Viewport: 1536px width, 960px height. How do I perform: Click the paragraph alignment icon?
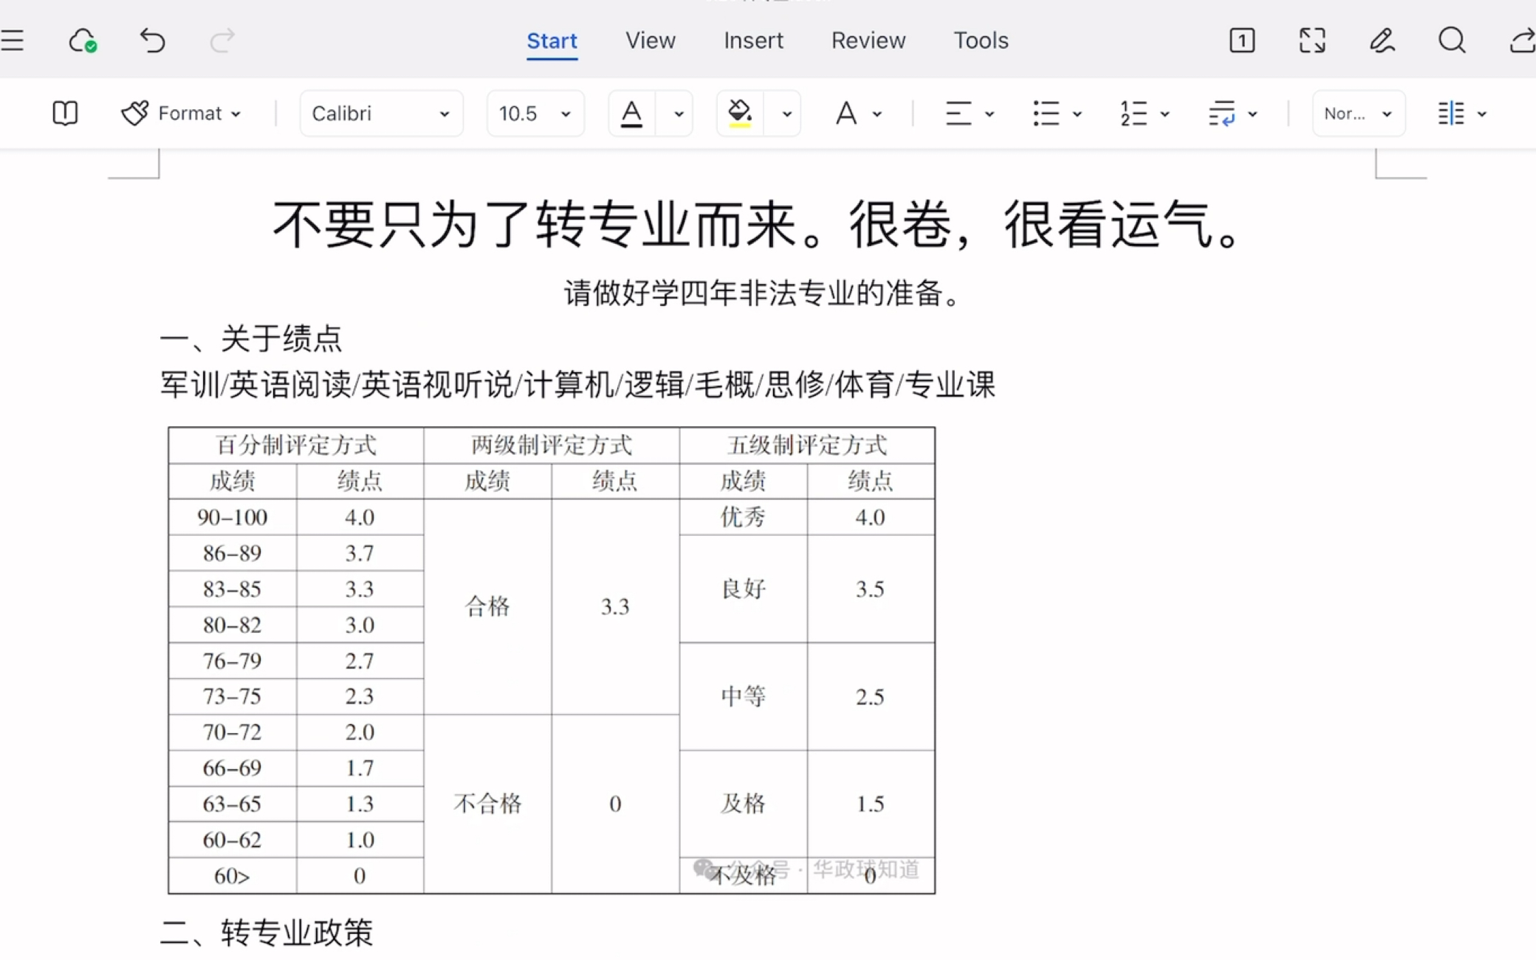tap(958, 113)
